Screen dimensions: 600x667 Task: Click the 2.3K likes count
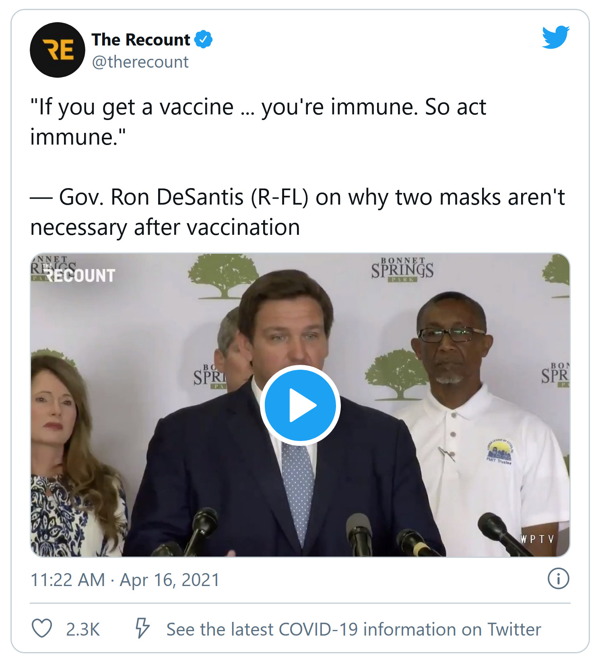click(83, 629)
